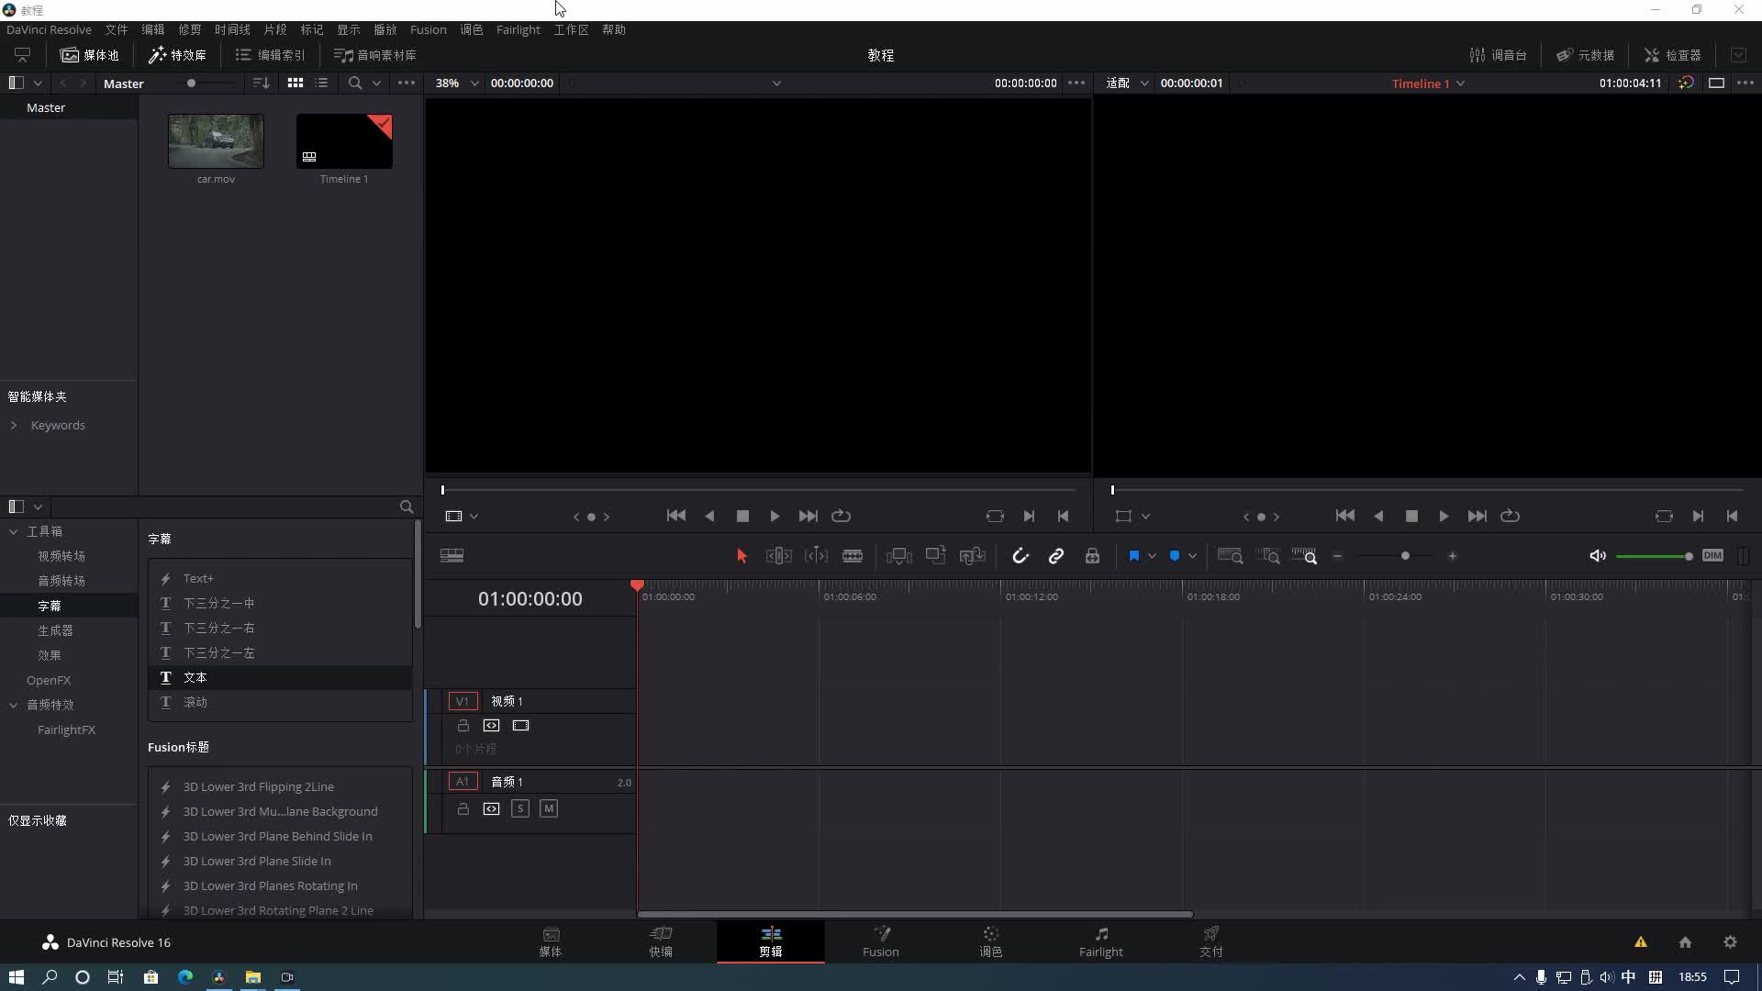Viewport: 1762px width, 991px height.
Task: Open the 编辑索引 edit index panel
Action: tap(271, 55)
